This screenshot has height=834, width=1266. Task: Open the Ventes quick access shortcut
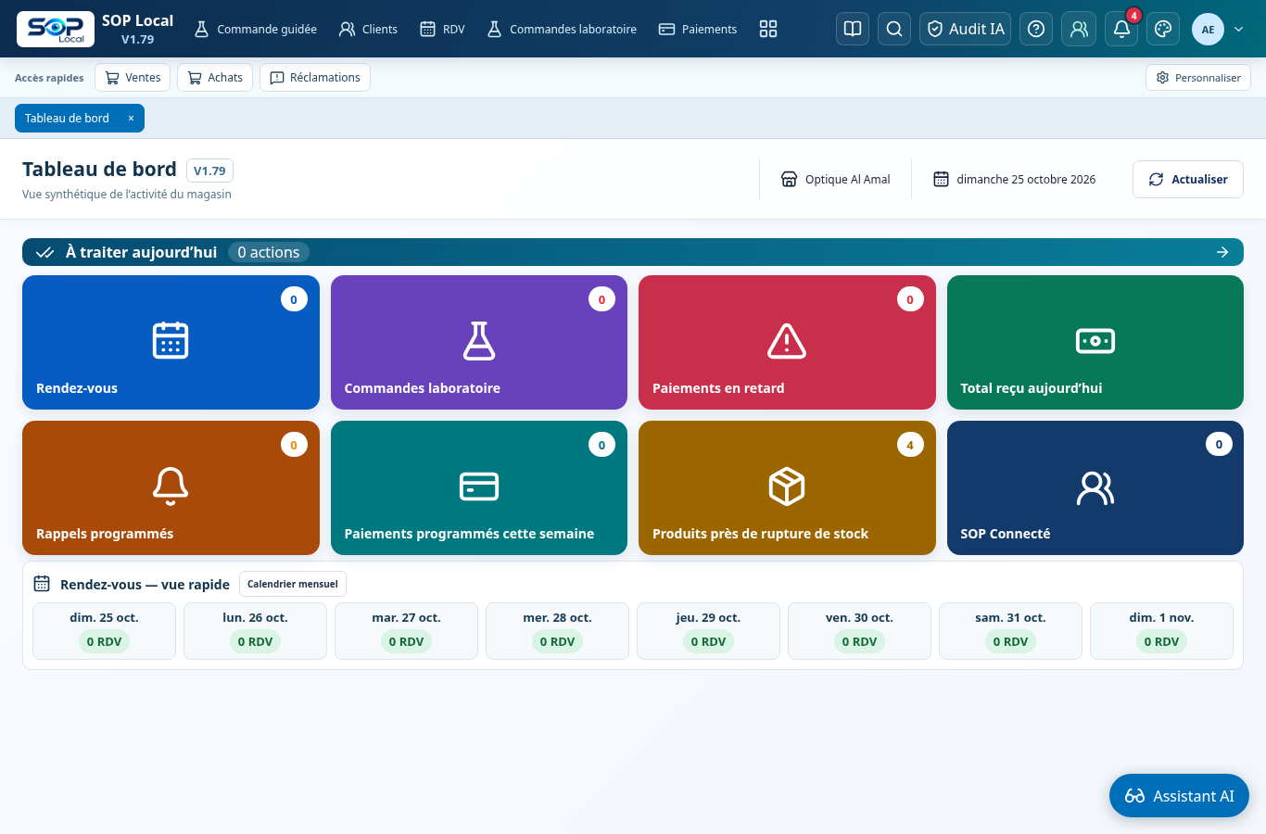coord(133,78)
